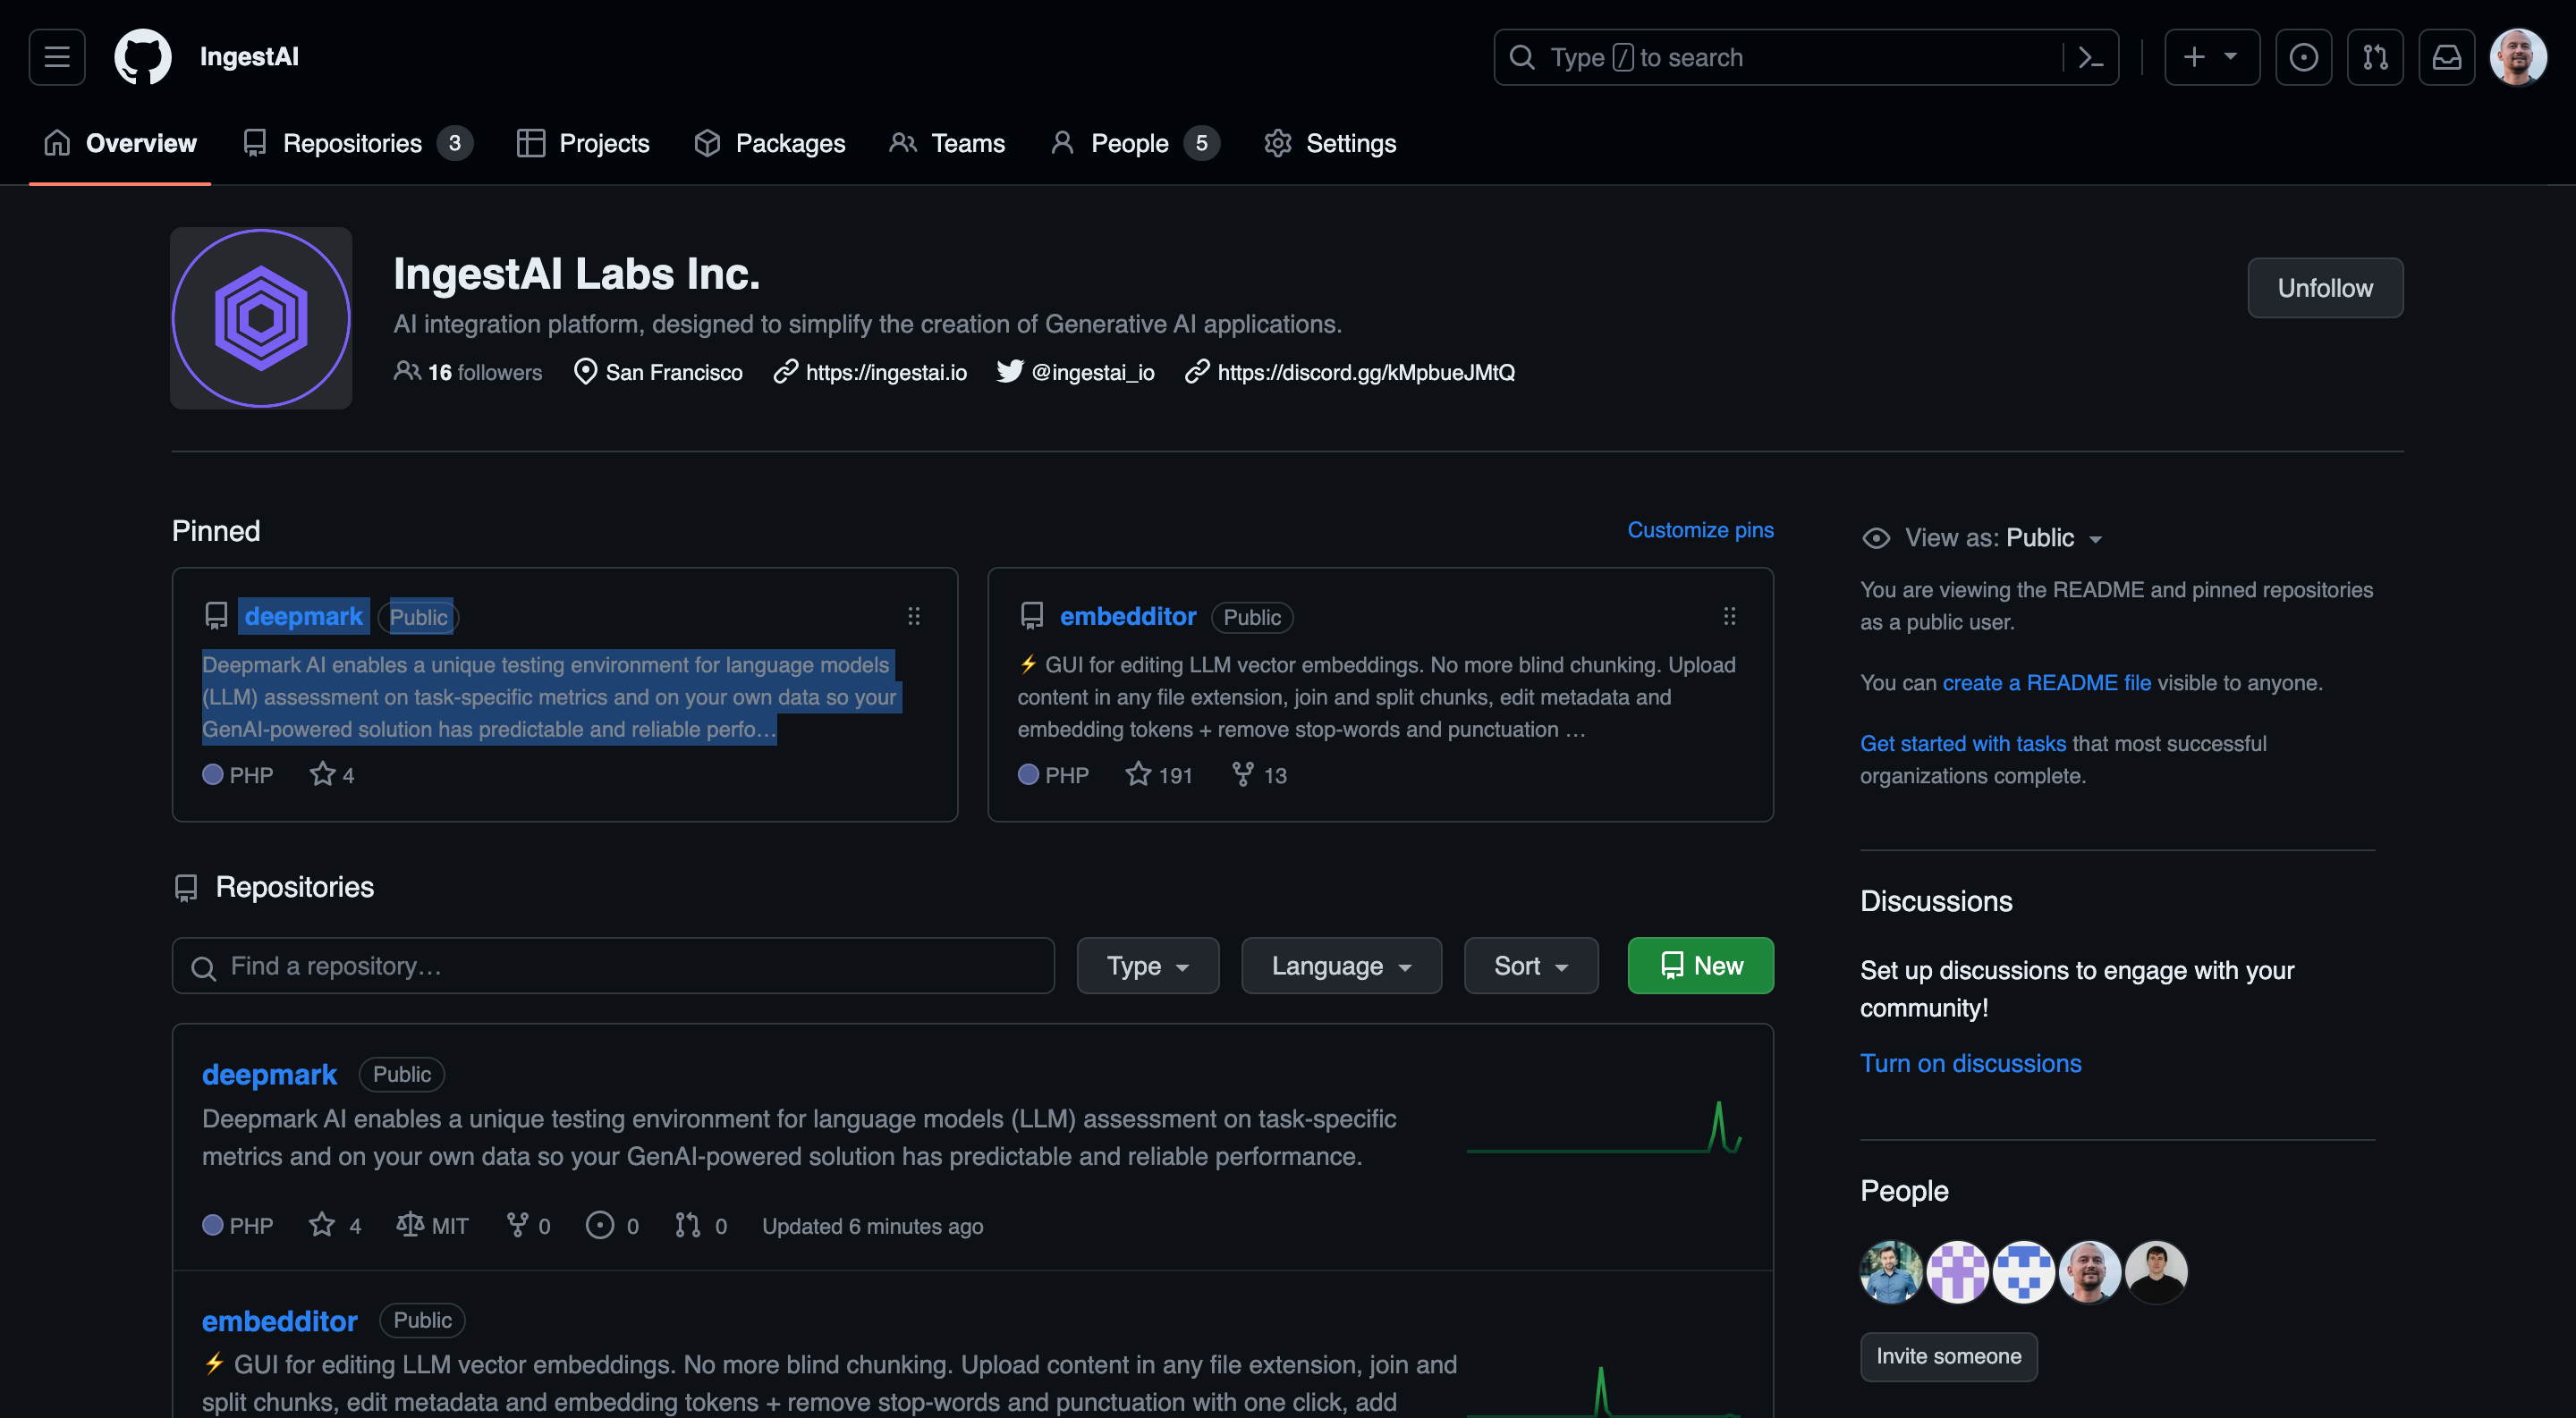
Task: Open the pinned deepmark repository
Action: (x=303, y=617)
